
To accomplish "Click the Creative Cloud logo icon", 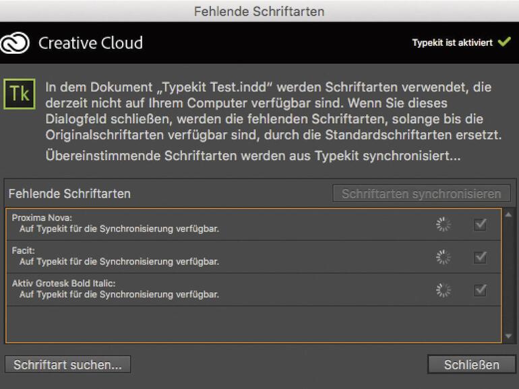I will pos(15,43).
